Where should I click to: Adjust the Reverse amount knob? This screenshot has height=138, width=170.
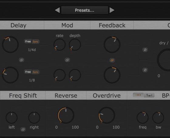(x=66, y=115)
